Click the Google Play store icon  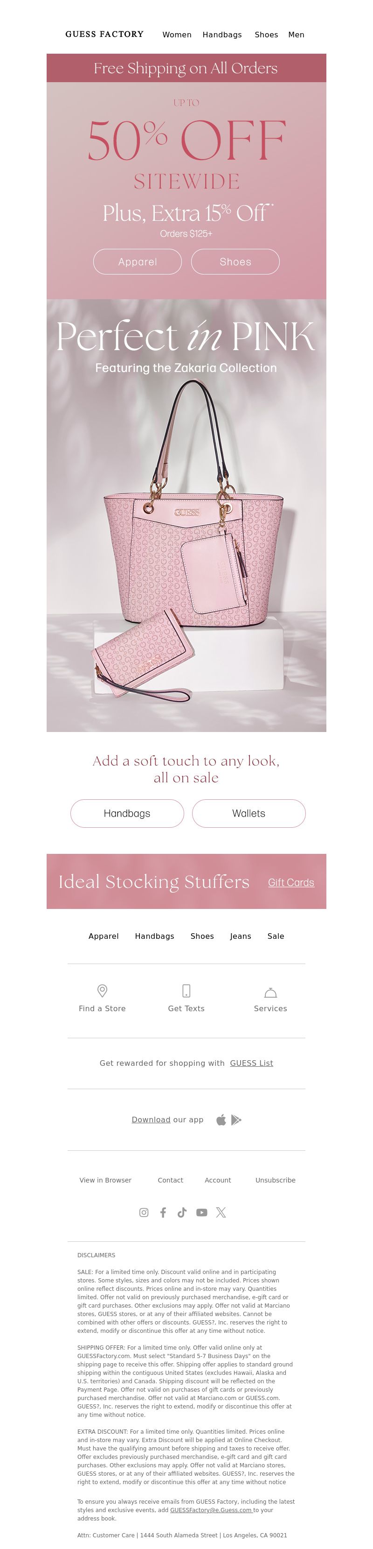[236, 1120]
